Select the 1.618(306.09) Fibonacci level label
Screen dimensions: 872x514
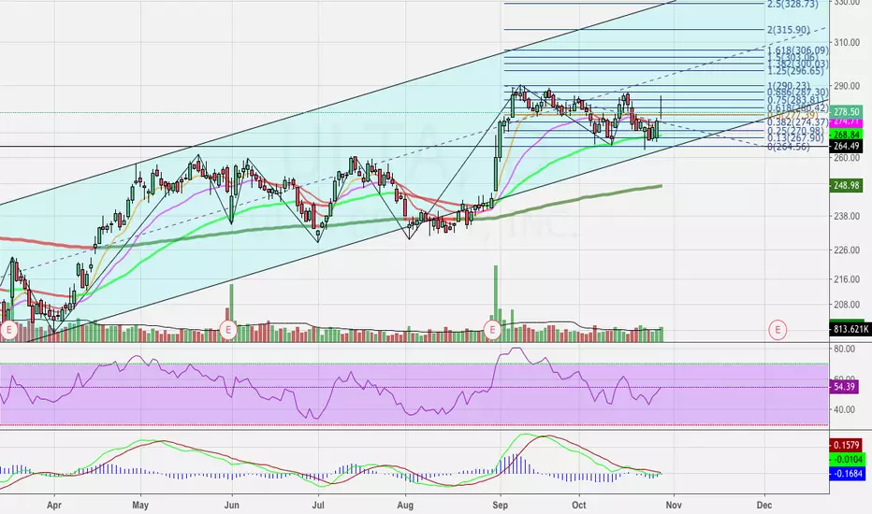coord(797,50)
